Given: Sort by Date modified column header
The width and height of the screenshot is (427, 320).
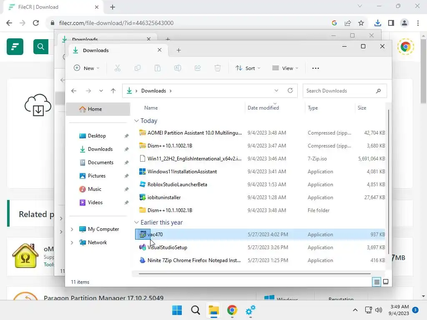Looking at the screenshot, I should point(263,108).
